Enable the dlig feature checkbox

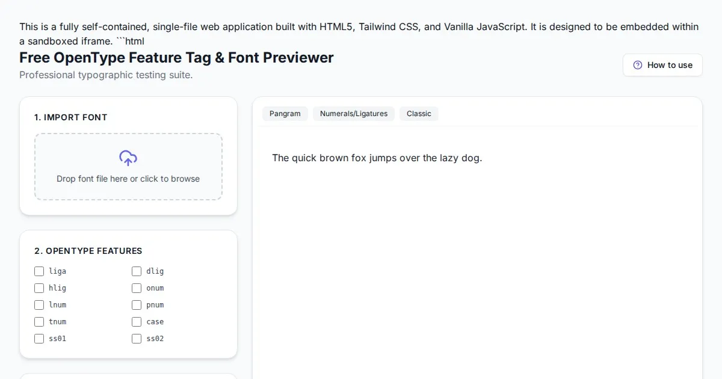(137, 271)
